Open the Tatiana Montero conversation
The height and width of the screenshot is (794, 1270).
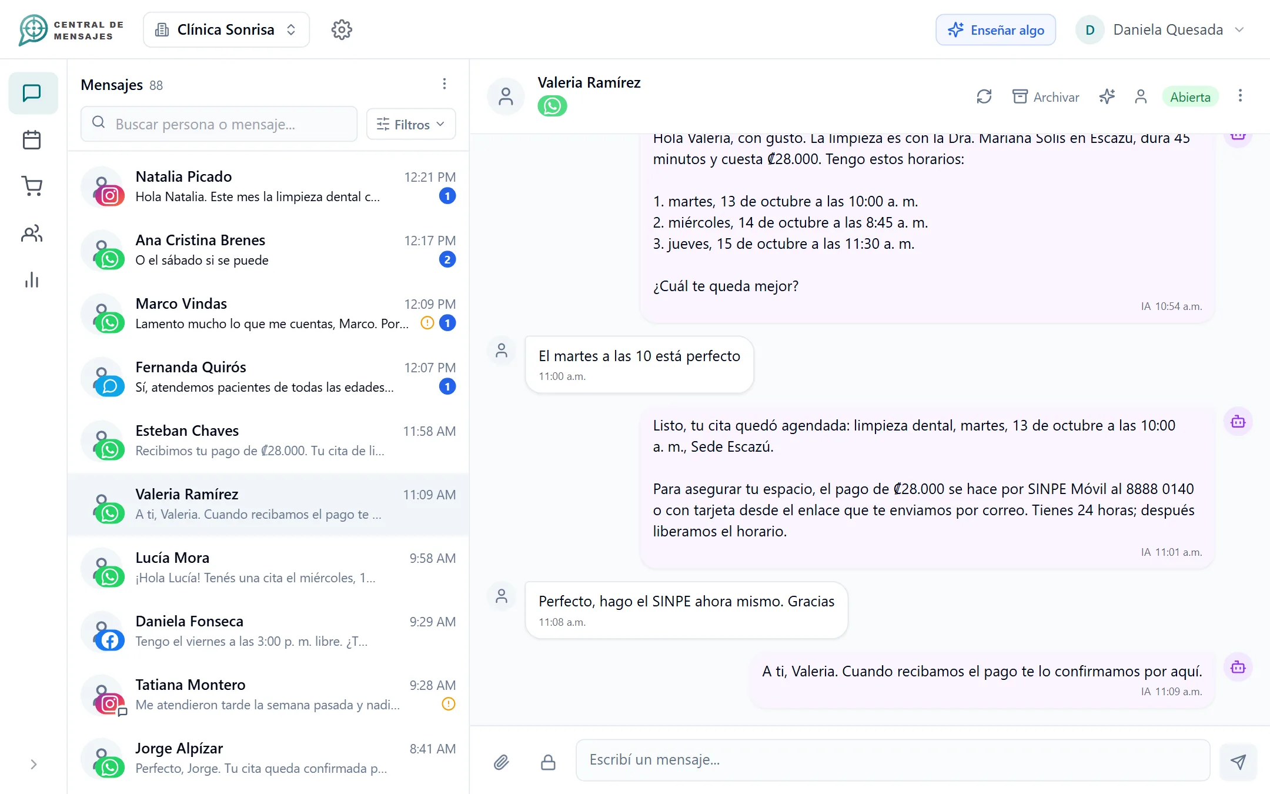[268, 695]
